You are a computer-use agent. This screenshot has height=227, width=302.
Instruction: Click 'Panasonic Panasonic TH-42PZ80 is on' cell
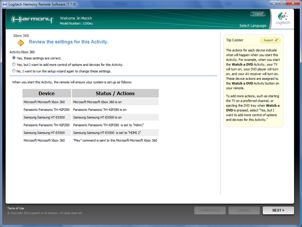coord(115,110)
